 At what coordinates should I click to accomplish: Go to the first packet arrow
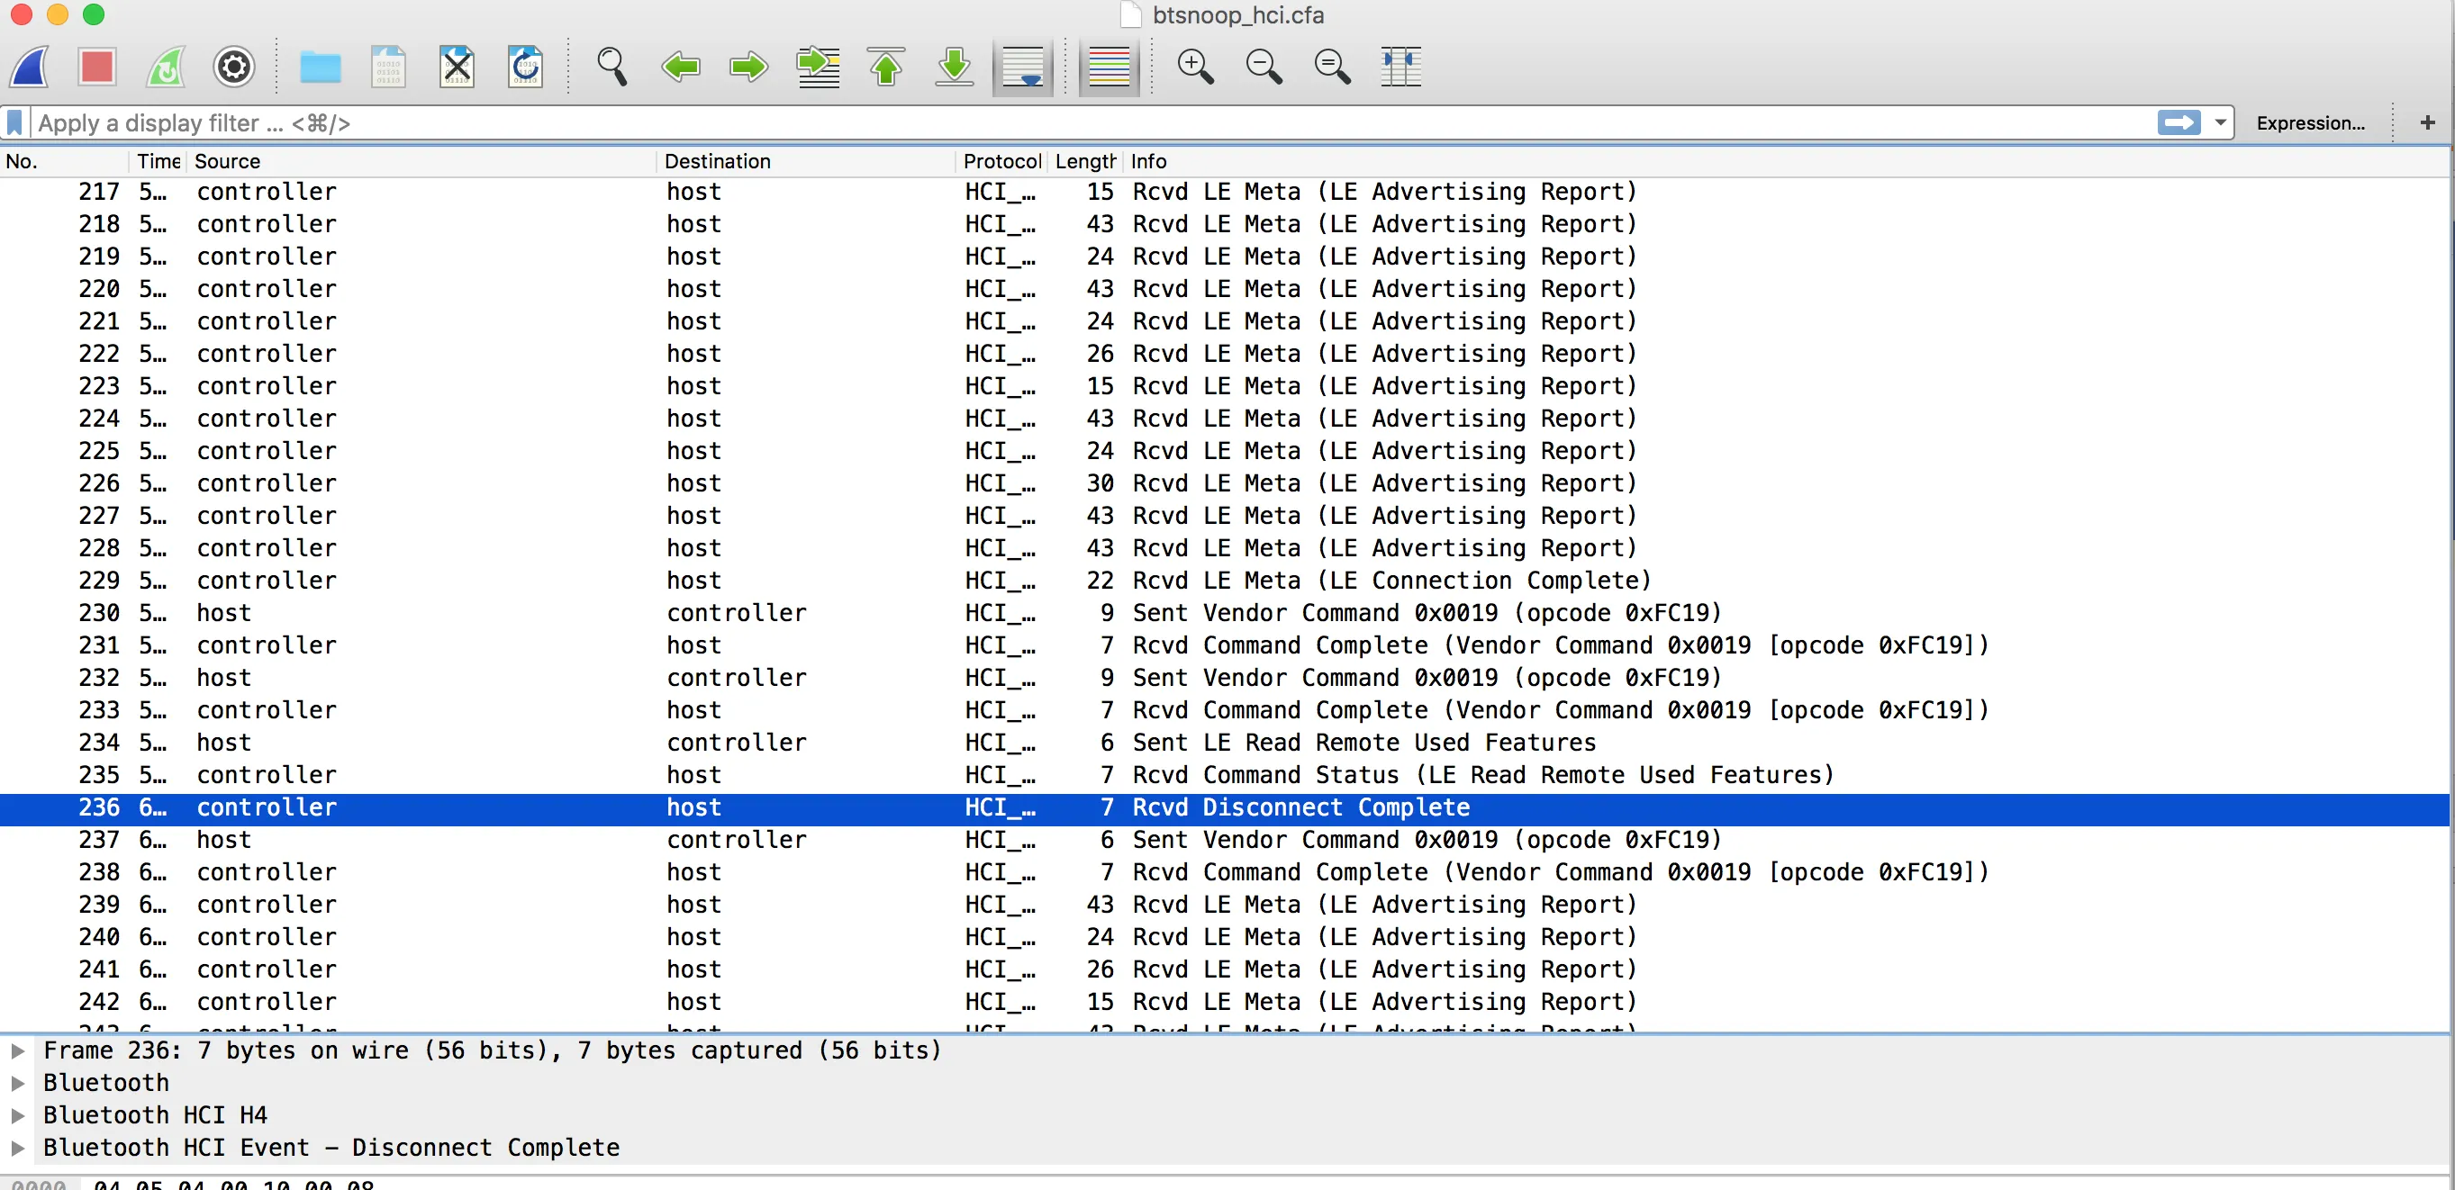coord(885,67)
